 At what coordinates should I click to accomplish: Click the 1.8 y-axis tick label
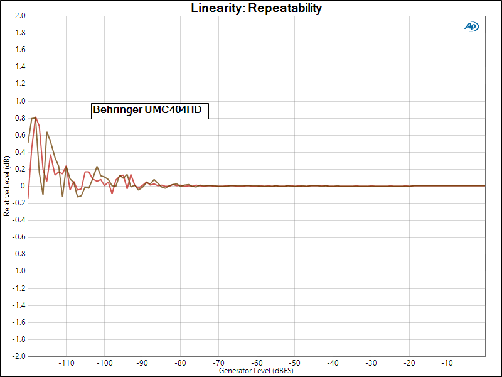[20, 33]
